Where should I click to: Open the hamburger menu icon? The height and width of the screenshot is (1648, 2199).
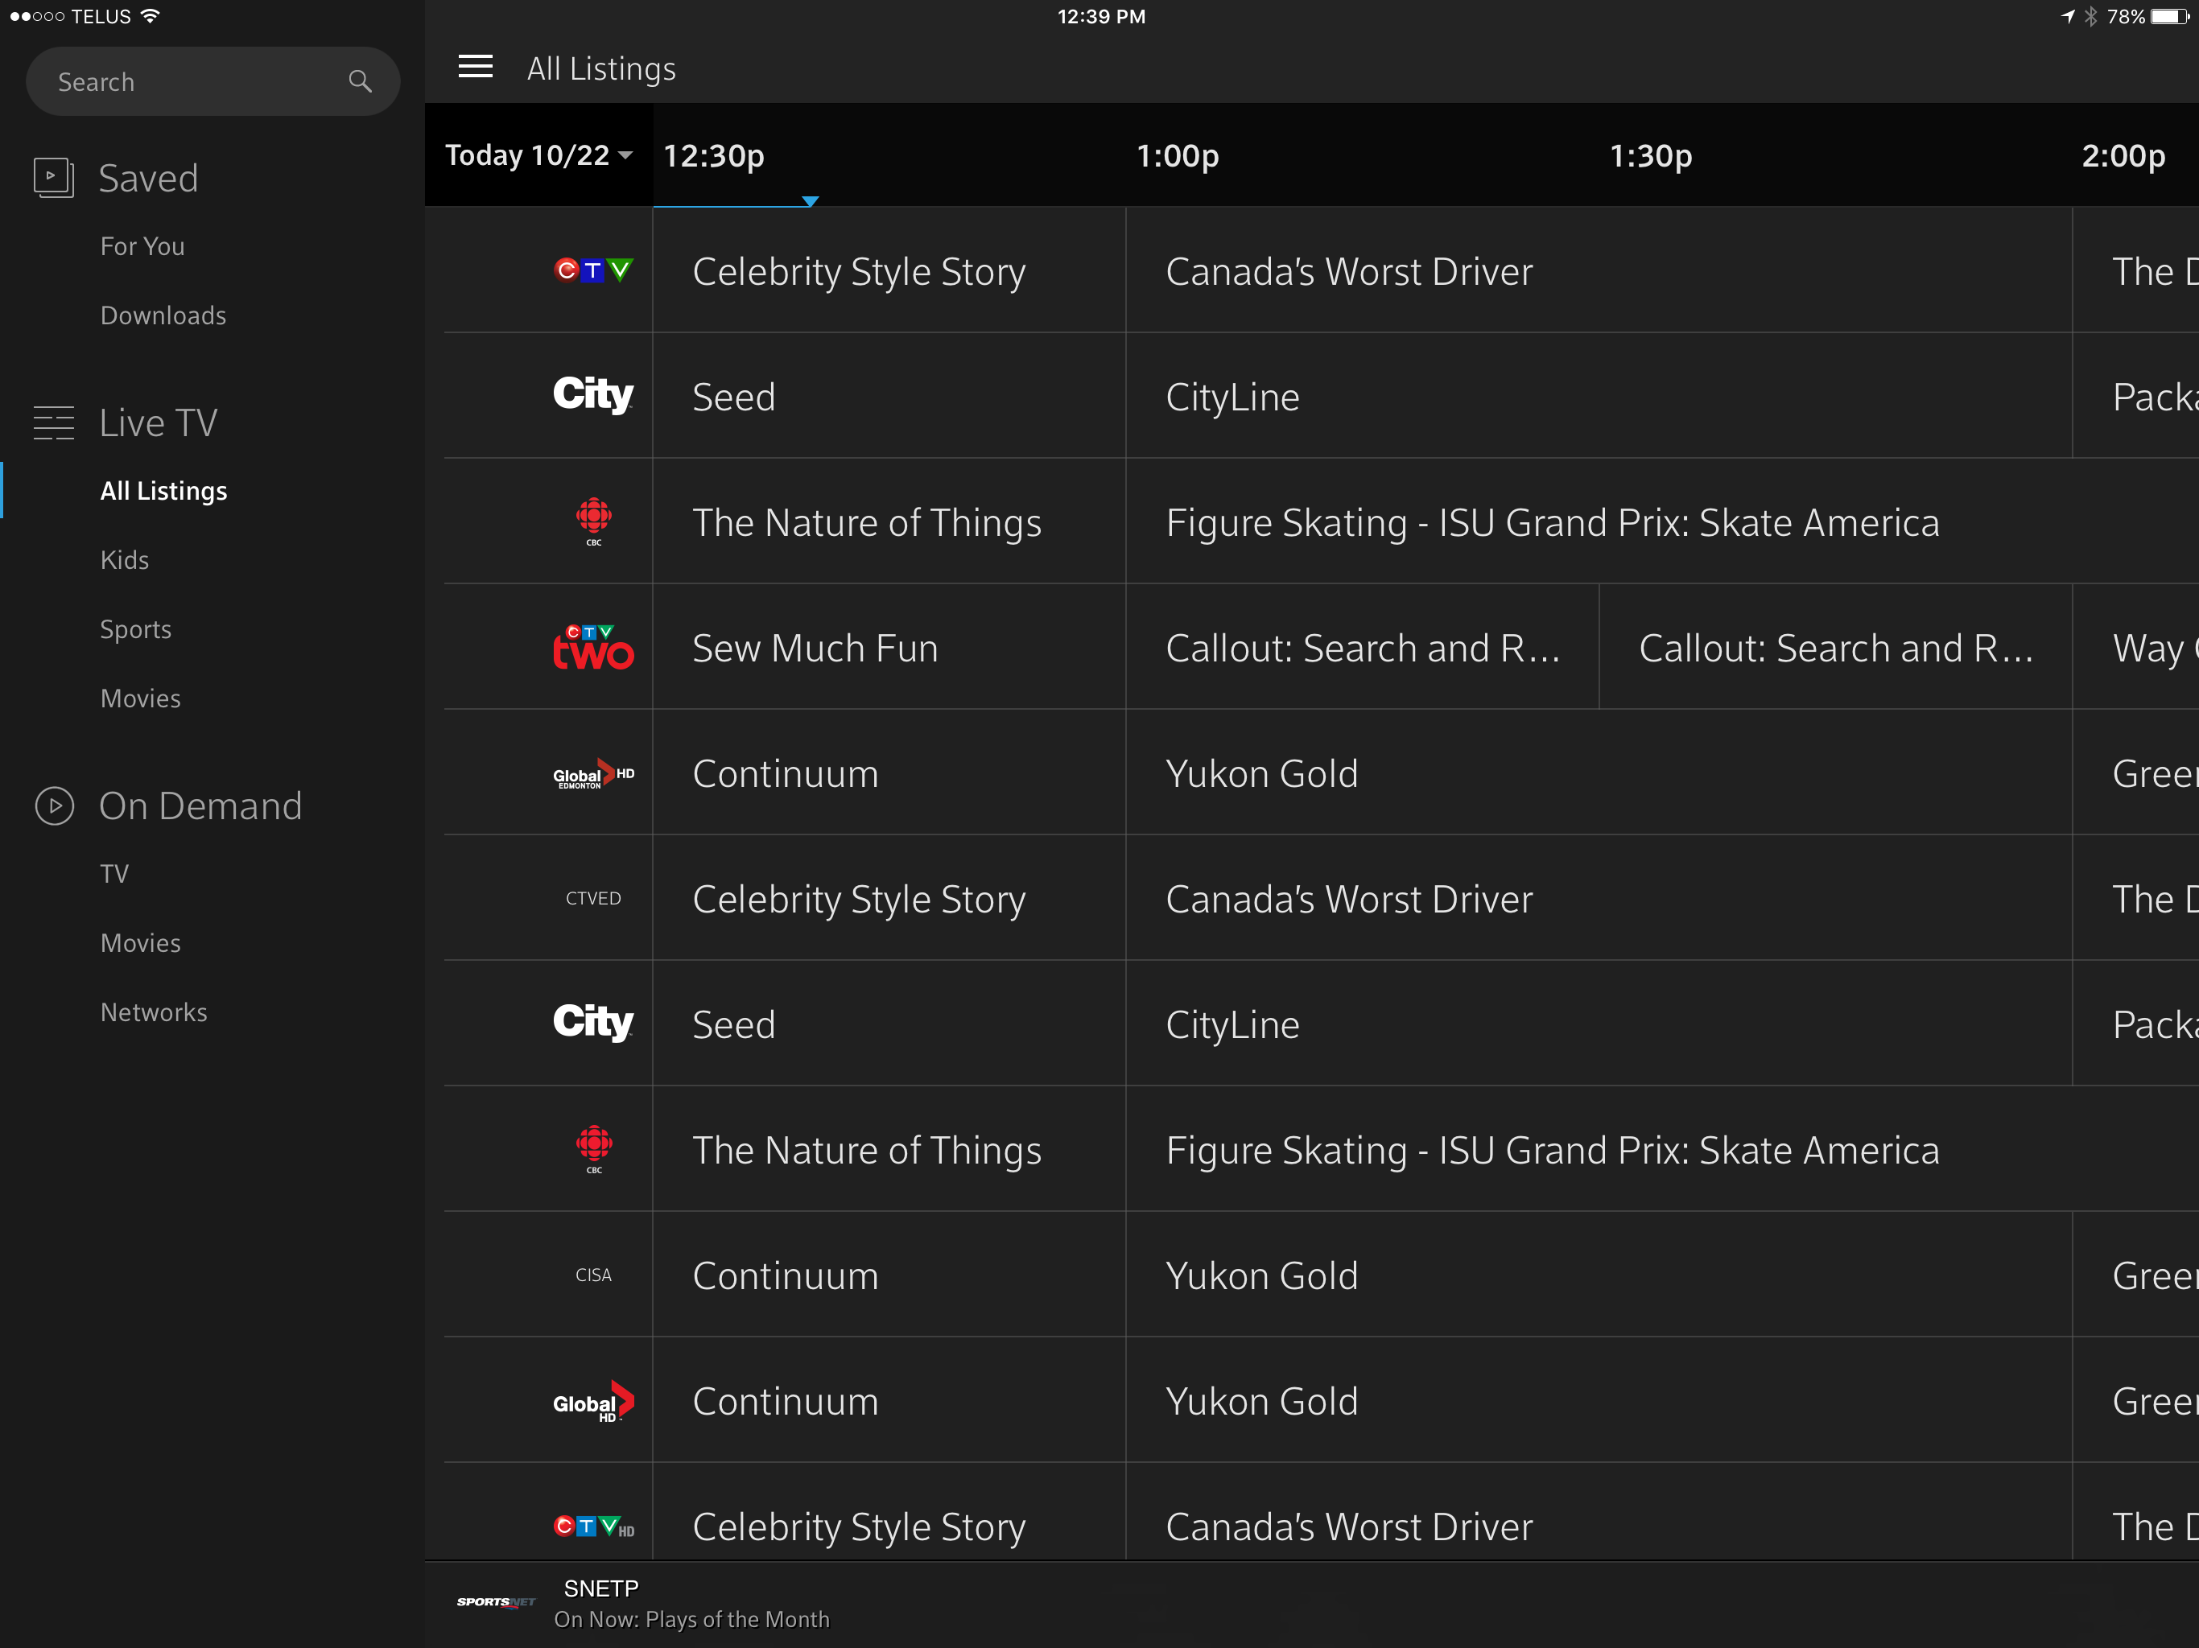click(x=475, y=67)
